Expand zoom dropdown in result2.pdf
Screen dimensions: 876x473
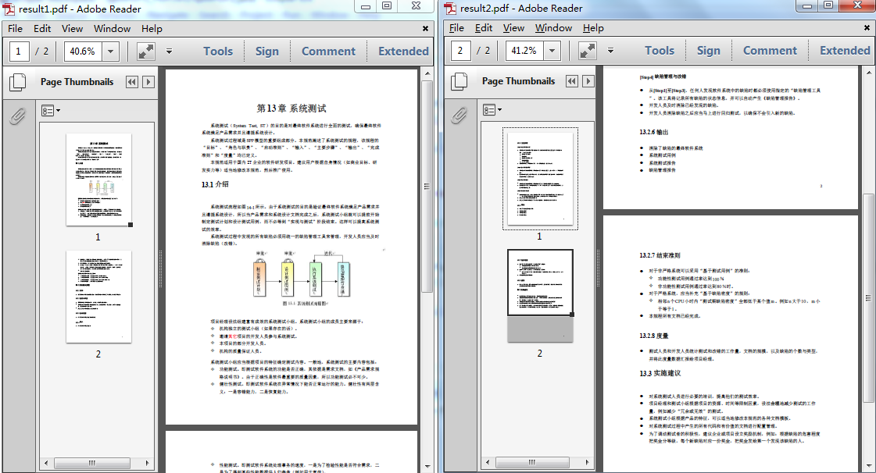[x=552, y=51]
